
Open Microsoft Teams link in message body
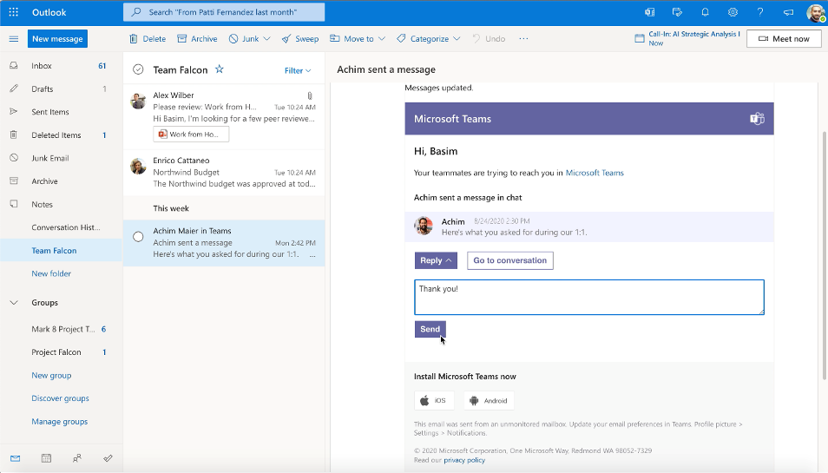coord(595,173)
